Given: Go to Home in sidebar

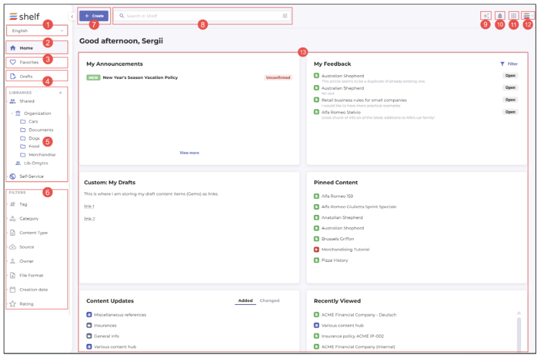Looking at the screenshot, I should (x=37, y=48).
